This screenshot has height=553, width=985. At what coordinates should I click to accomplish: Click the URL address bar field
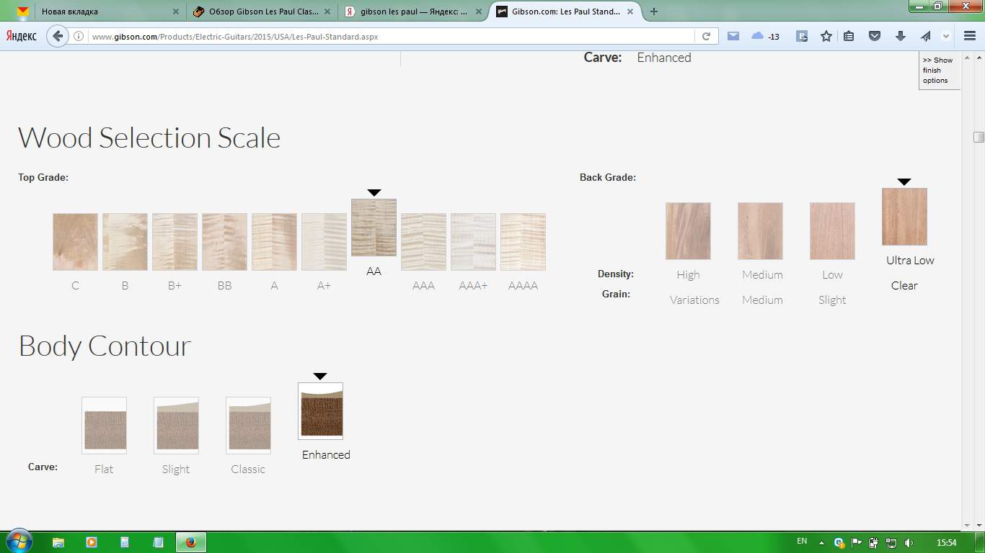pyautogui.click(x=389, y=36)
